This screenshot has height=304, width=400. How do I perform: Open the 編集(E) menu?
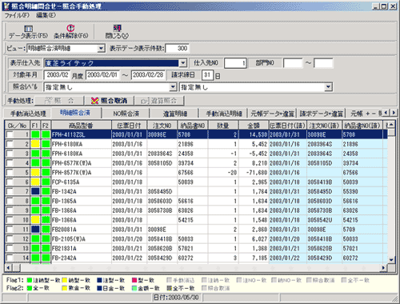tap(46, 15)
